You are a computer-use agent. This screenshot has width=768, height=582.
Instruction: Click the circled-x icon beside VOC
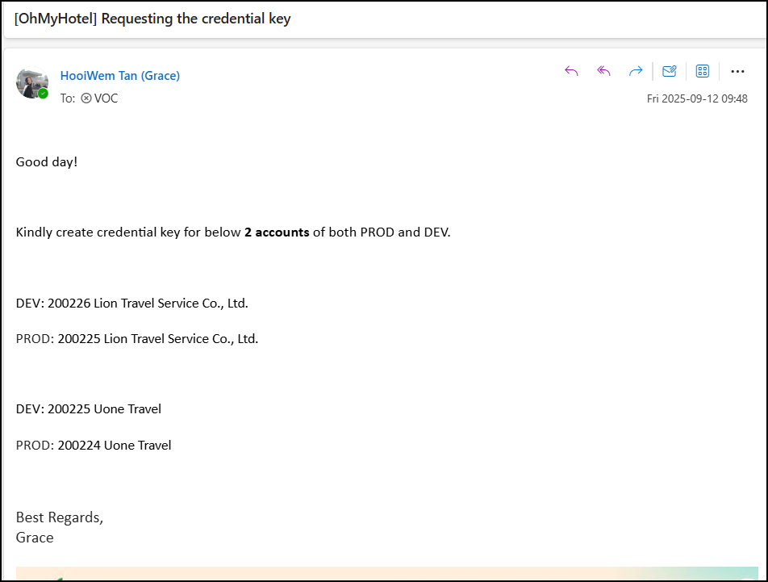pos(86,98)
